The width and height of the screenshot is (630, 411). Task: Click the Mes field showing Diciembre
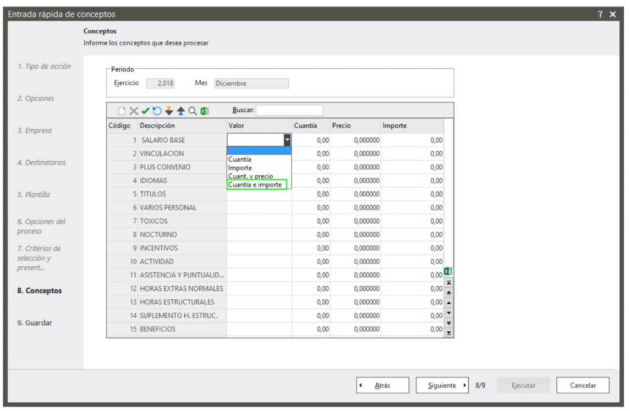pyautogui.click(x=251, y=83)
